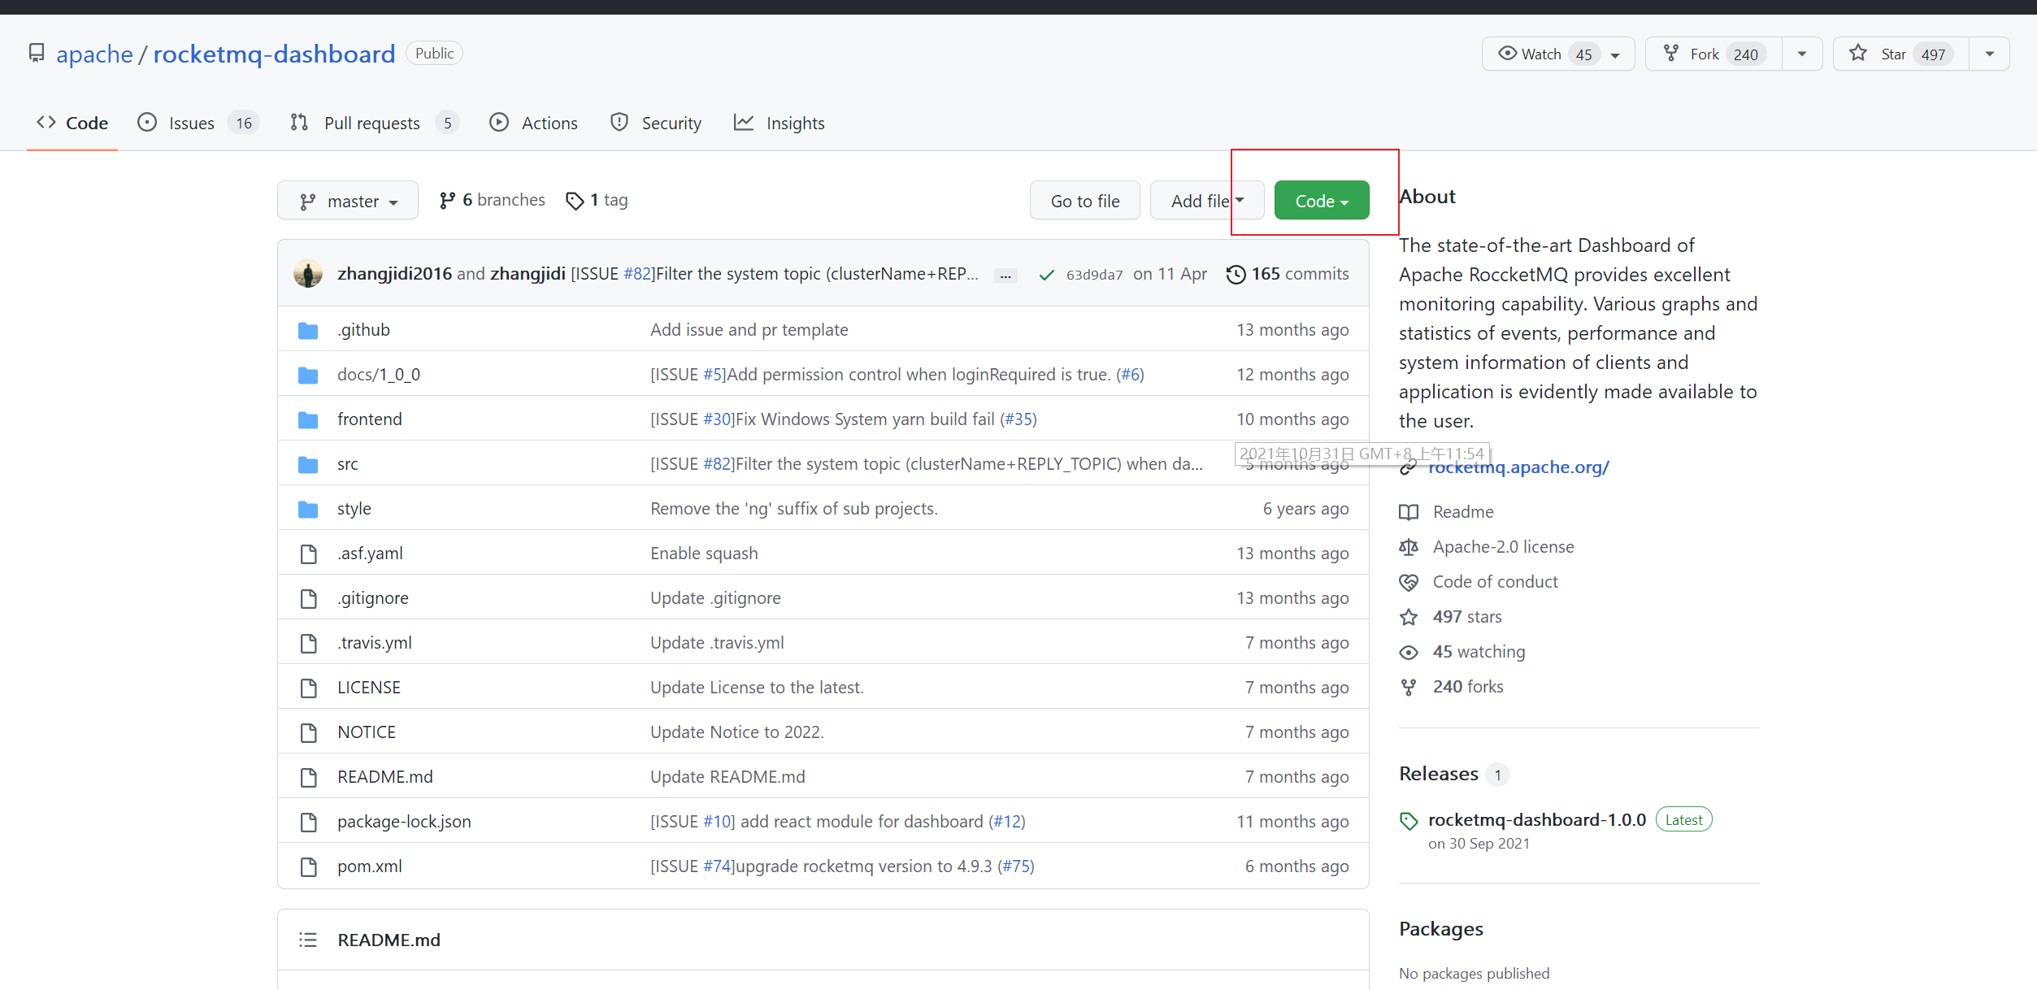Image resolution: width=2037 pixels, height=990 pixels.
Task: Open the Releases heading link
Action: [1439, 774]
